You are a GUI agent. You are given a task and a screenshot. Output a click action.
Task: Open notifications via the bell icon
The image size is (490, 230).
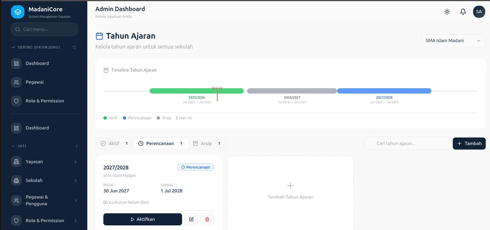[x=463, y=12]
